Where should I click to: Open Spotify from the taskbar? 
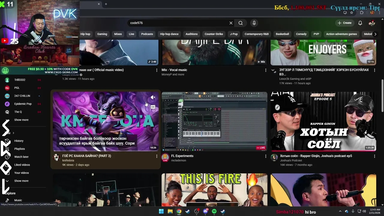(214, 211)
